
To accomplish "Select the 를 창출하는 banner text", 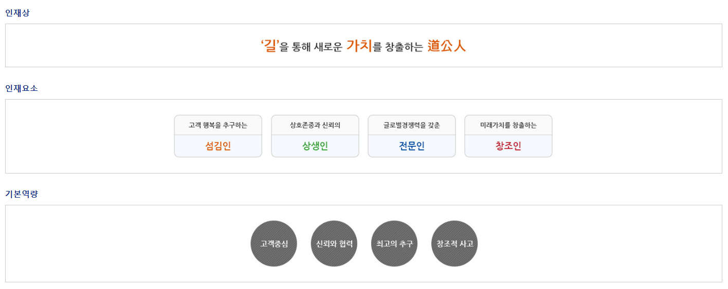I will pyautogui.click(x=398, y=48).
